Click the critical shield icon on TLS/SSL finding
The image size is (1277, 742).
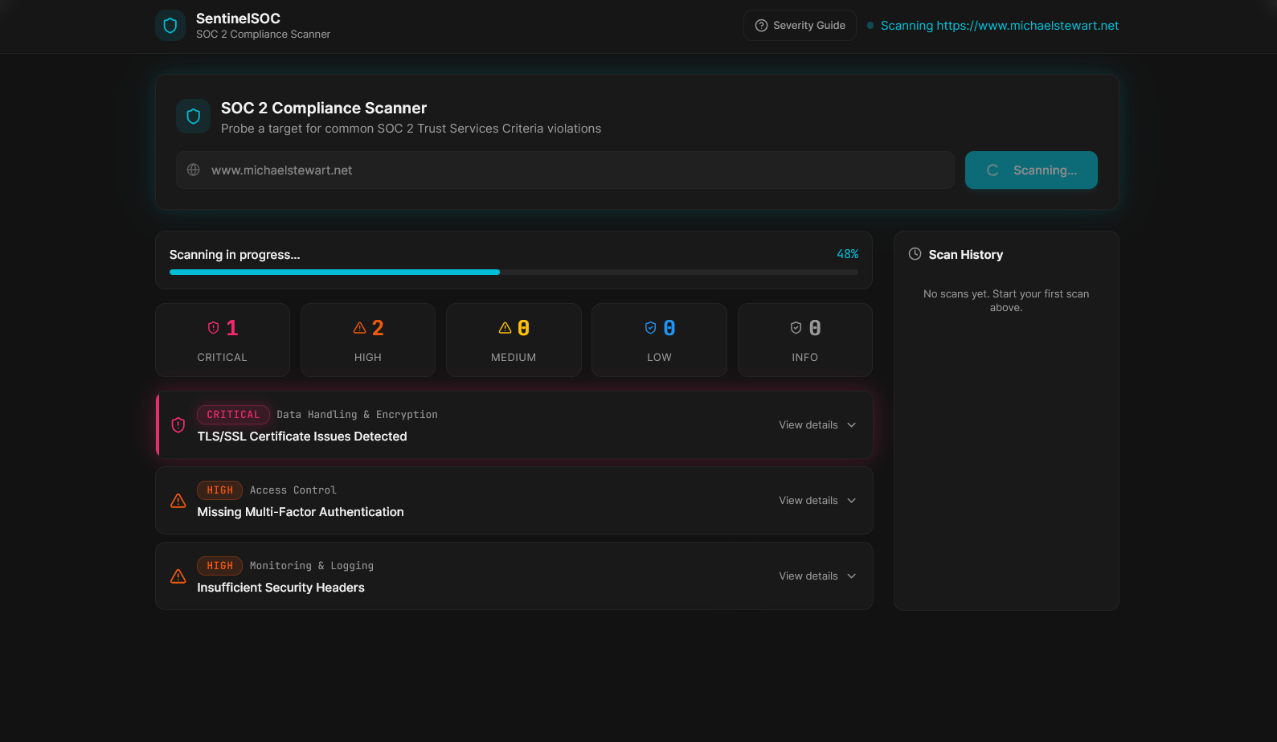tap(178, 425)
